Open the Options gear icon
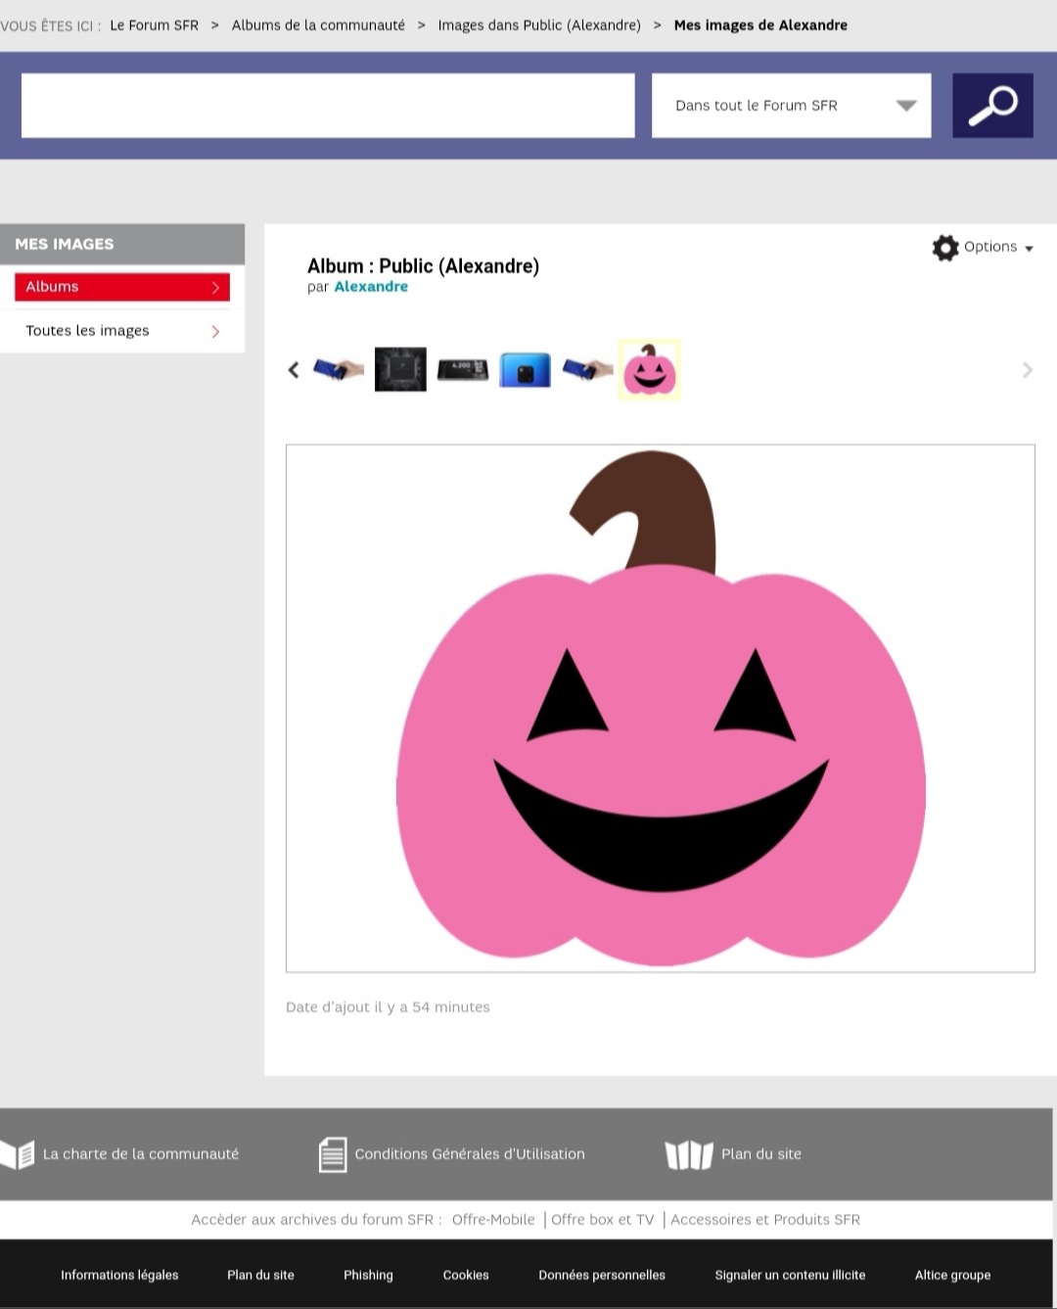Image resolution: width=1057 pixels, height=1309 pixels. pyautogui.click(x=945, y=248)
